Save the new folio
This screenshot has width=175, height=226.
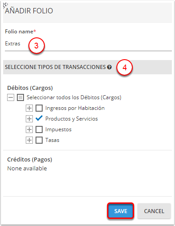(121, 211)
